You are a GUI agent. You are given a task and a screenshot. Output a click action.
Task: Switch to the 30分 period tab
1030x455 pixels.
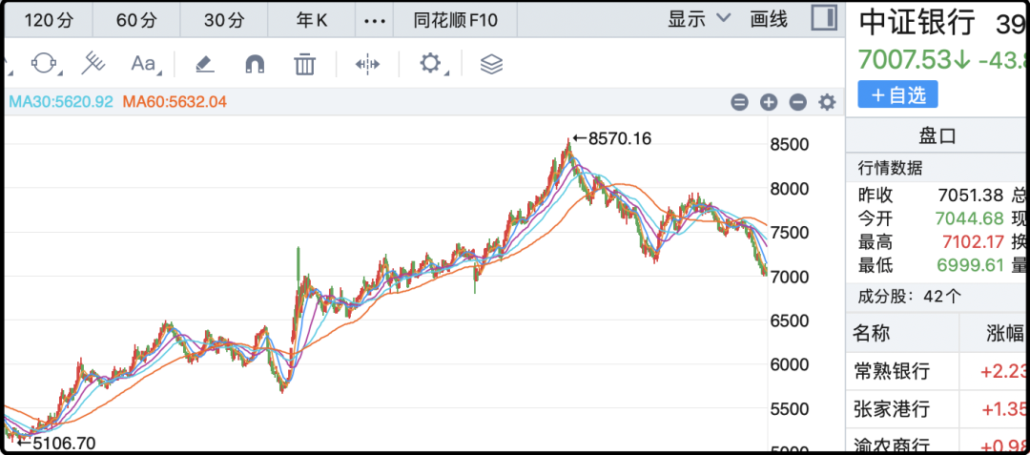[x=224, y=20]
